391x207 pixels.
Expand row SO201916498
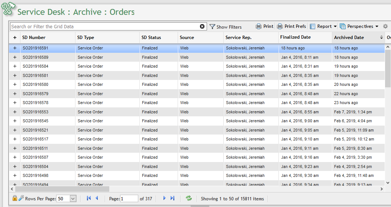pos(15,175)
